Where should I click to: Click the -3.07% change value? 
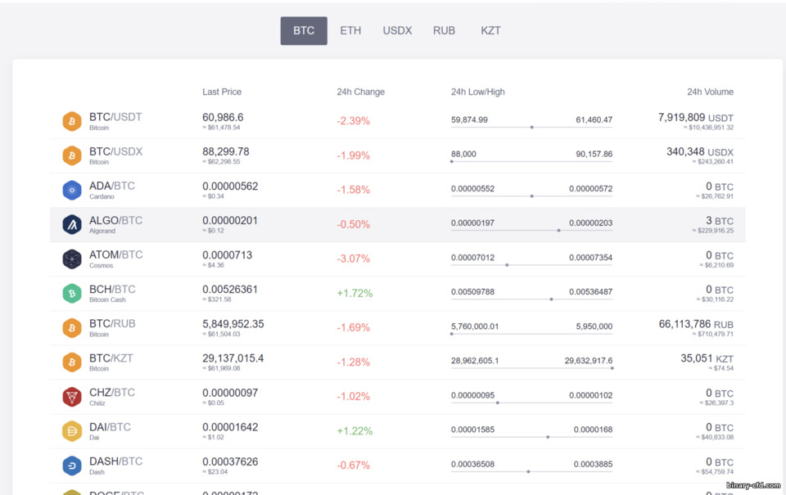[354, 259]
